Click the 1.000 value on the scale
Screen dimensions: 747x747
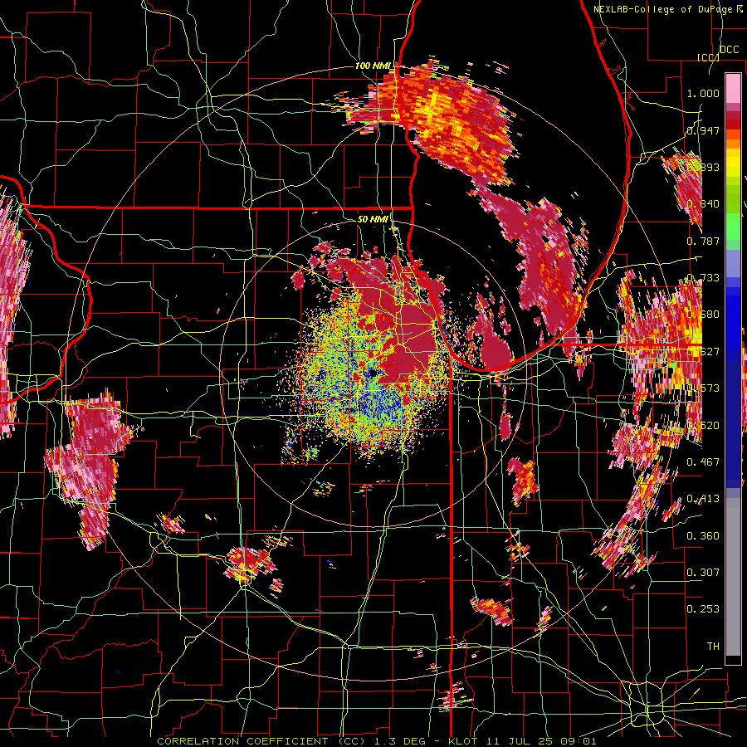pos(703,93)
